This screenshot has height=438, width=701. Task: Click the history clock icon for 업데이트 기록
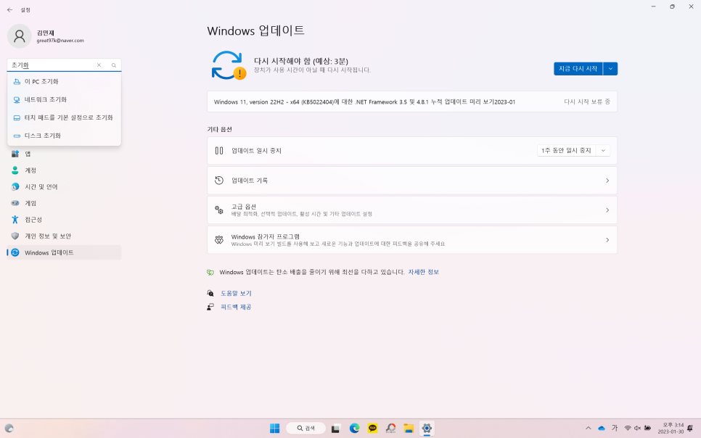219,181
